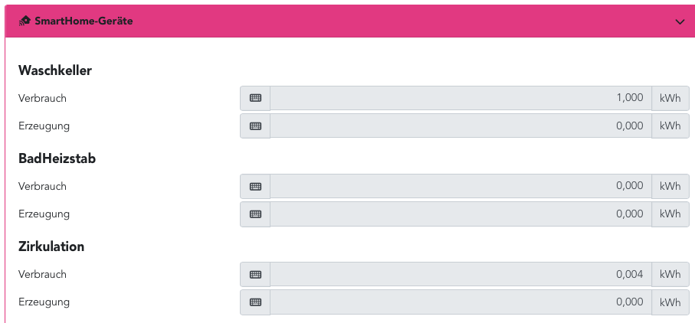
Task: Open keypad icon for BadHeizstab Erzeugung
Action: 255,214
